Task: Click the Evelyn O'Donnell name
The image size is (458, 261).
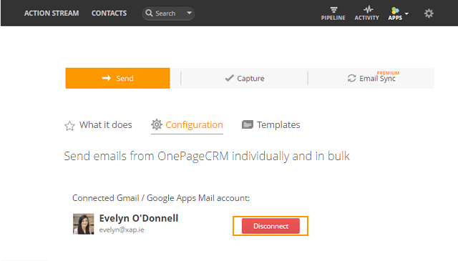Action: pos(138,218)
